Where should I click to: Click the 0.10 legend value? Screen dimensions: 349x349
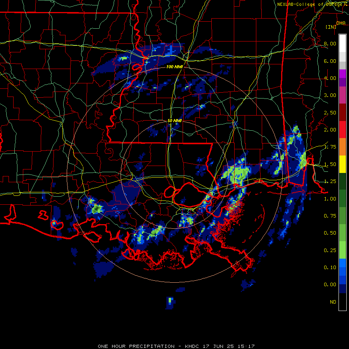(x=330, y=268)
